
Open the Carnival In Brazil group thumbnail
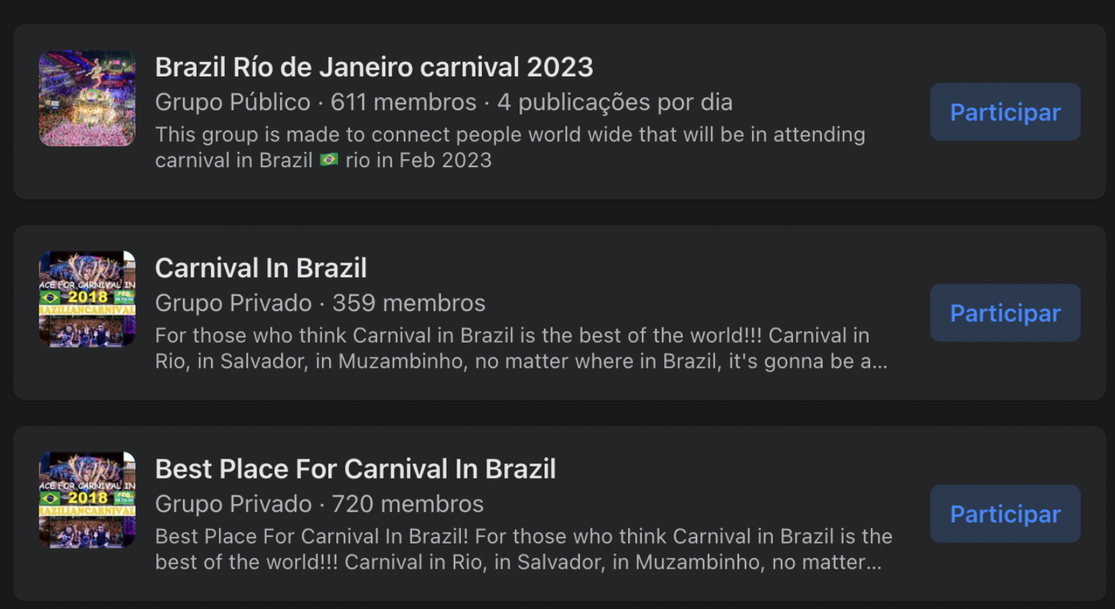pyautogui.click(x=87, y=299)
